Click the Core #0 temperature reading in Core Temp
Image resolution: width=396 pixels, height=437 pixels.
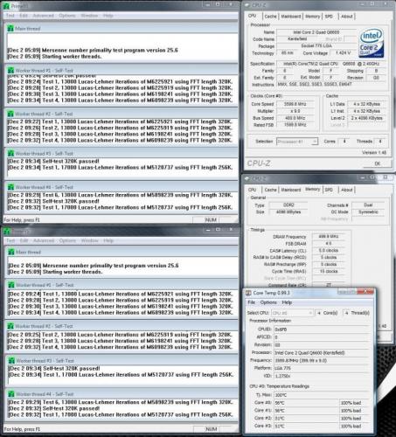(x=306, y=403)
